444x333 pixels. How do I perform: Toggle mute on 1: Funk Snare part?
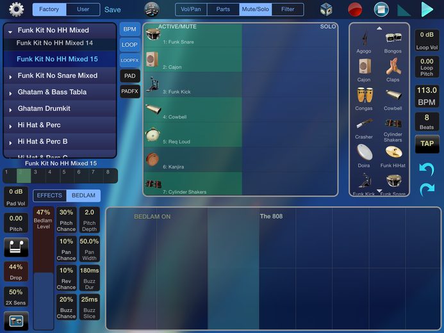click(x=193, y=35)
